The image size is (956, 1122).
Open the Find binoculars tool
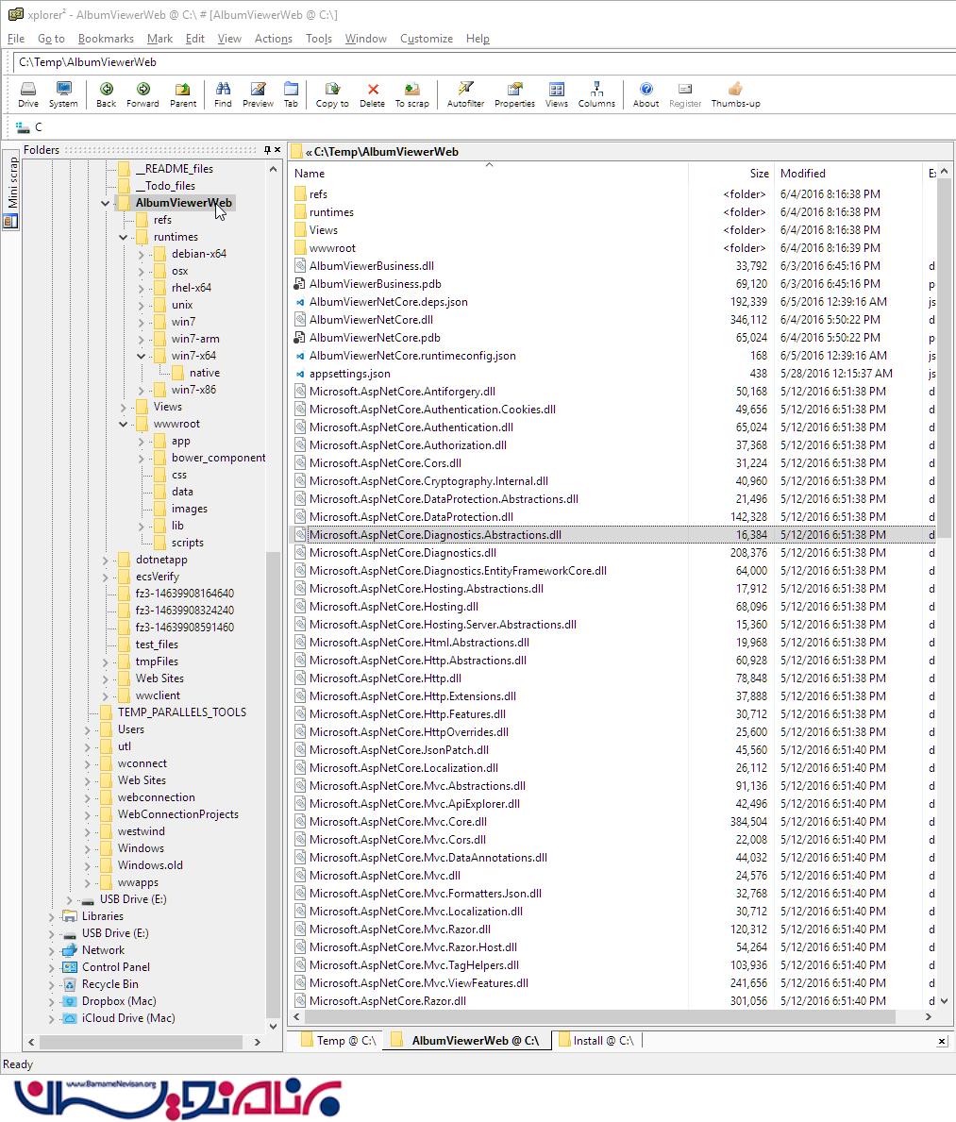[223, 93]
